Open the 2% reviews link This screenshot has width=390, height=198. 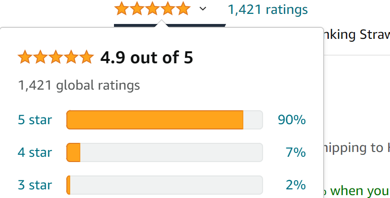pyautogui.click(x=296, y=185)
